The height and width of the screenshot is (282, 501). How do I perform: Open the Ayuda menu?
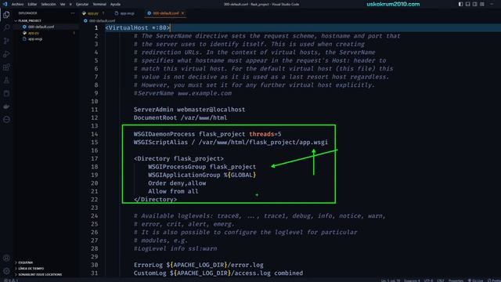tap(115, 5)
